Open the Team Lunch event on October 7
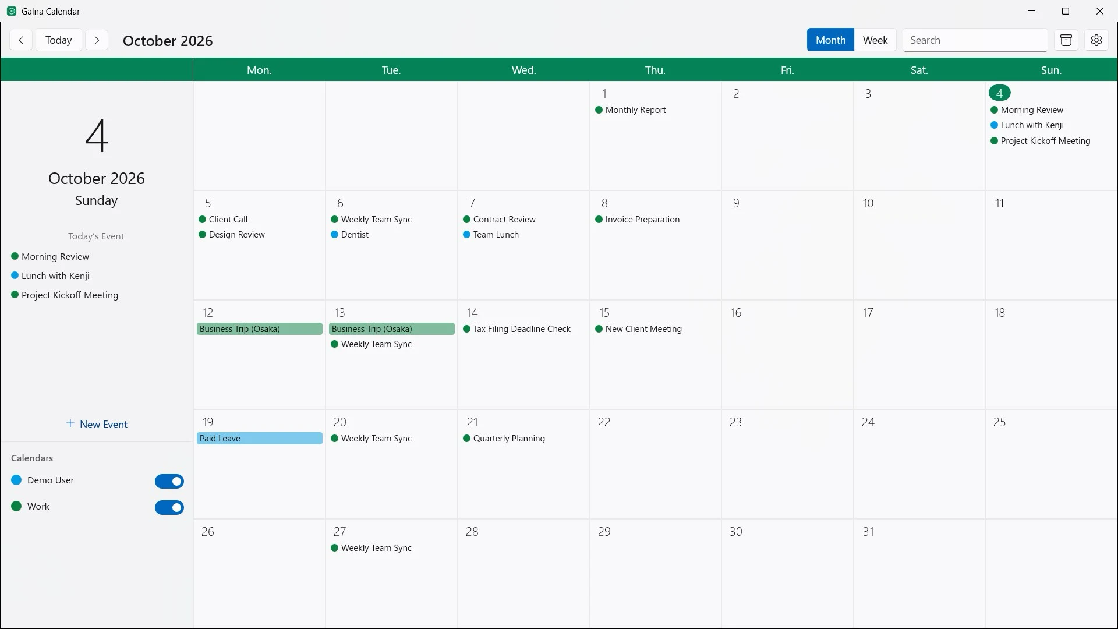The width and height of the screenshot is (1118, 629). click(490, 235)
